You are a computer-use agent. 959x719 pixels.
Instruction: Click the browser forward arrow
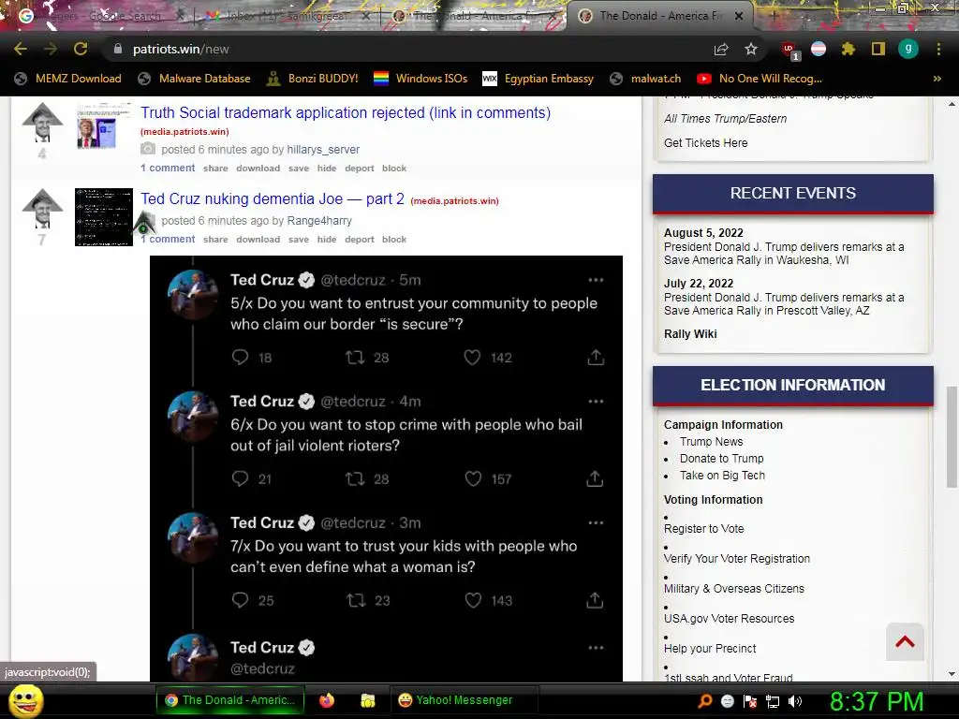pos(51,49)
